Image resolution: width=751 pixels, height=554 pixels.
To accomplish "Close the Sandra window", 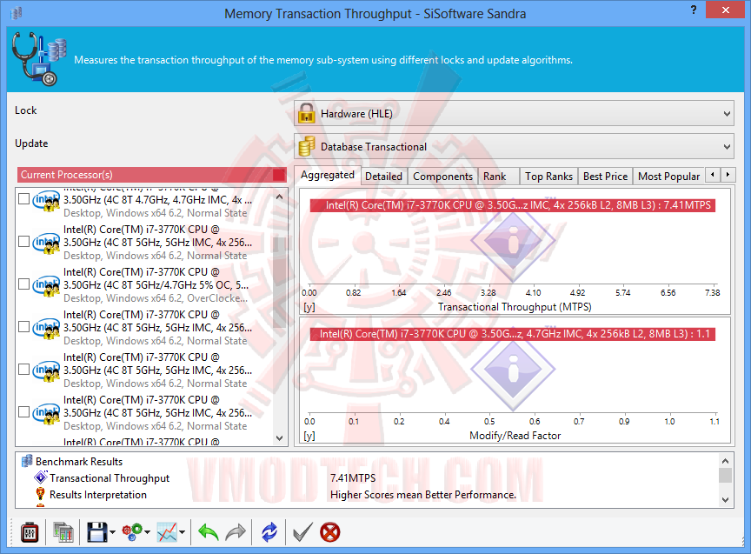I will point(725,10).
